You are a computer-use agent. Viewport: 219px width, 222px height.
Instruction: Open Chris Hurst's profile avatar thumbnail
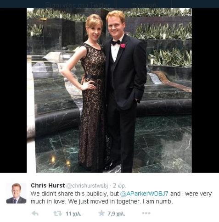(x=16, y=193)
